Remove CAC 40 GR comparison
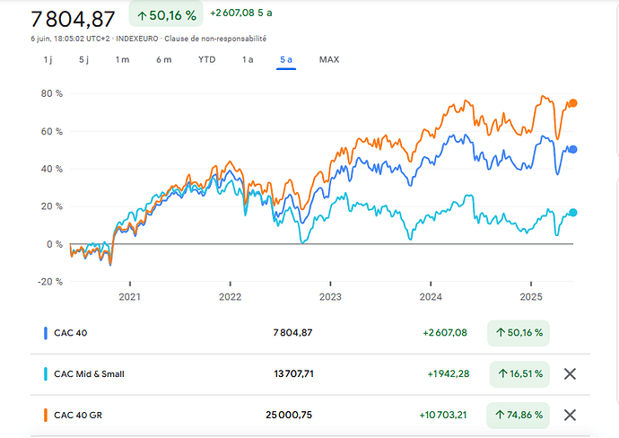The height and width of the screenshot is (438, 619). (570, 415)
